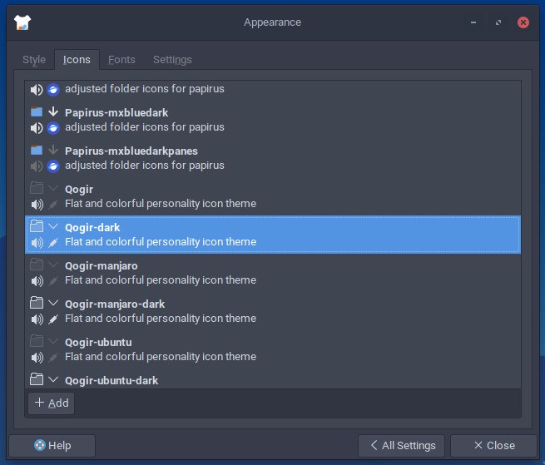Click the browser icon under Papirus-mxbluedarkpanes
545x465 pixels.
[x=53, y=166]
